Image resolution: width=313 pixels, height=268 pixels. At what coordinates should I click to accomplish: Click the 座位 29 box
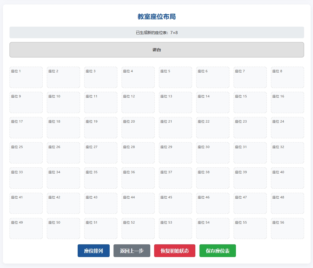pos(175,153)
